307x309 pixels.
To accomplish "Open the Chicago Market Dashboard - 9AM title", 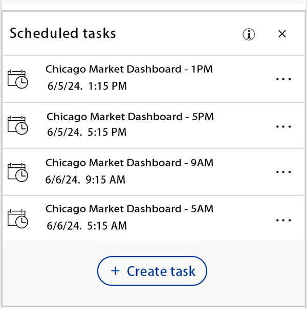I will tap(129, 163).
